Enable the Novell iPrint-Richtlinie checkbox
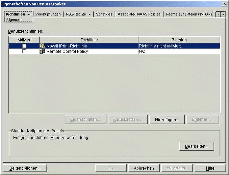The width and height of the screenshot is (229, 175). (24, 46)
